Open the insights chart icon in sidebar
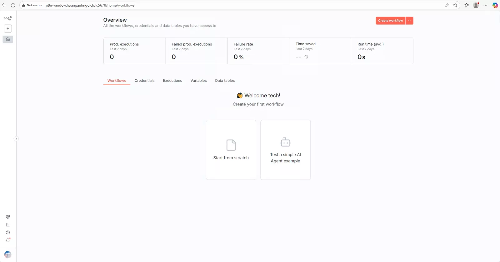 coord(8,225)
